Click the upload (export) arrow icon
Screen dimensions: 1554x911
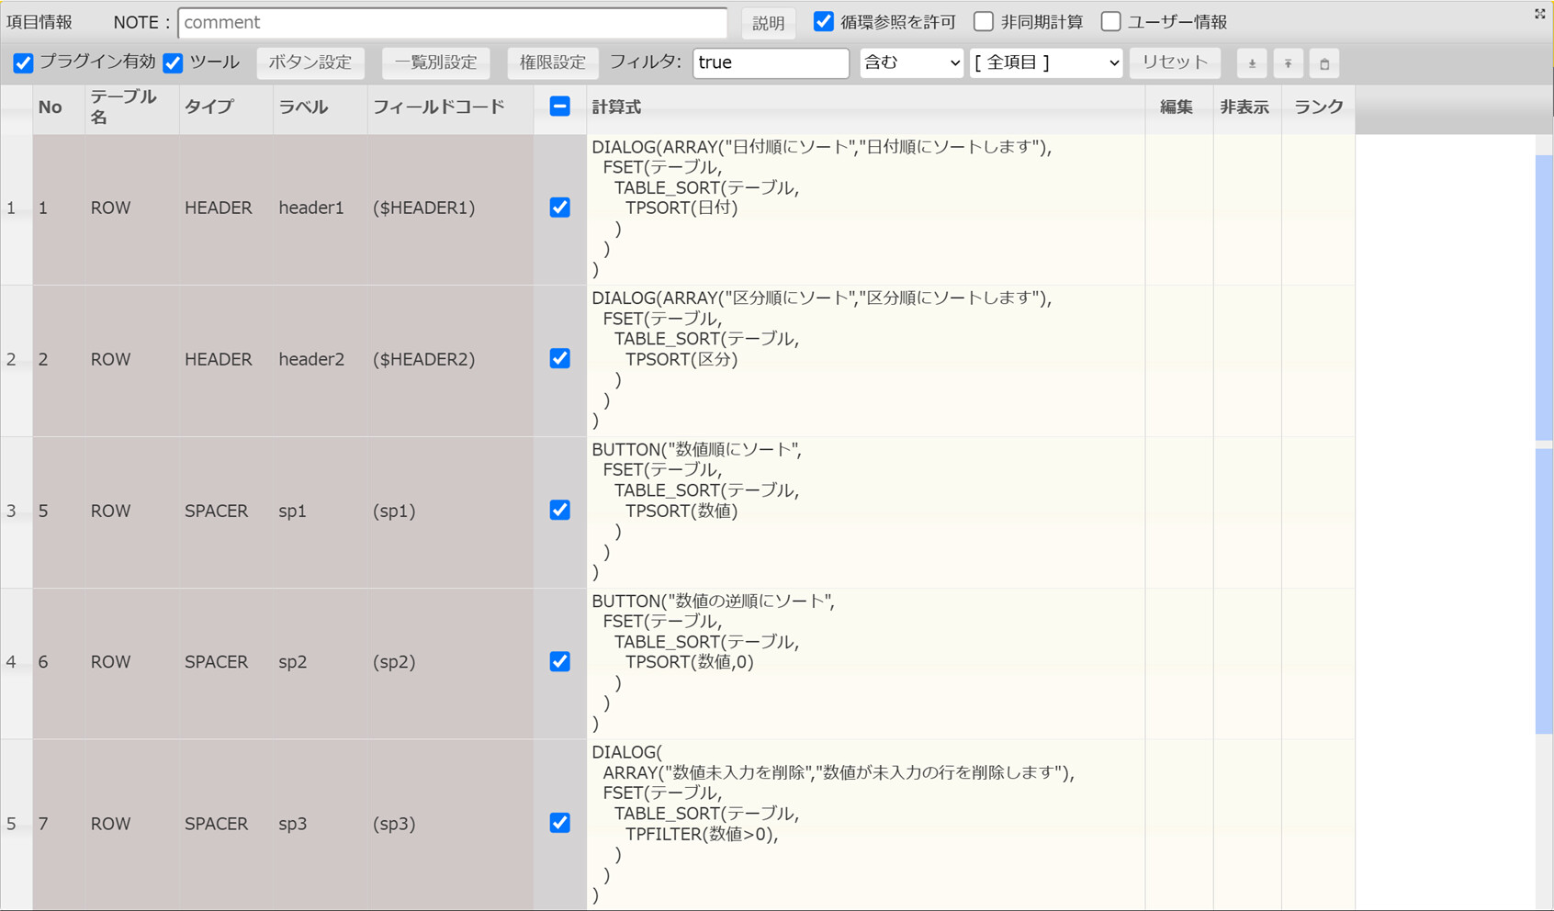[x=1288, y=63]
